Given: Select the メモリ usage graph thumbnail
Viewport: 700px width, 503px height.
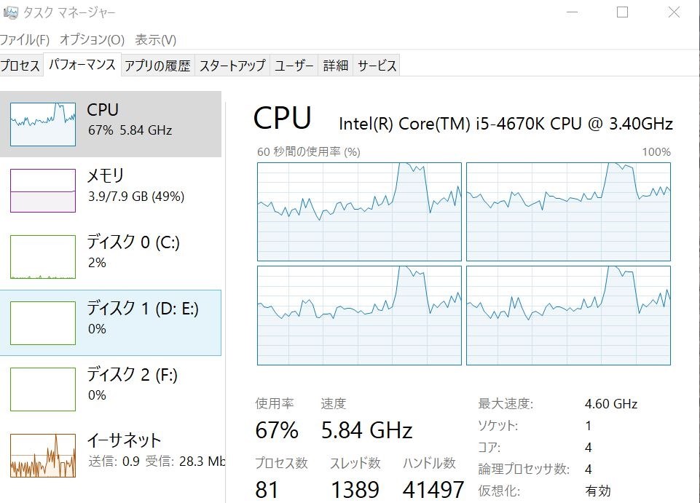Looking at the screenshot, I should [x=43, y=191].
